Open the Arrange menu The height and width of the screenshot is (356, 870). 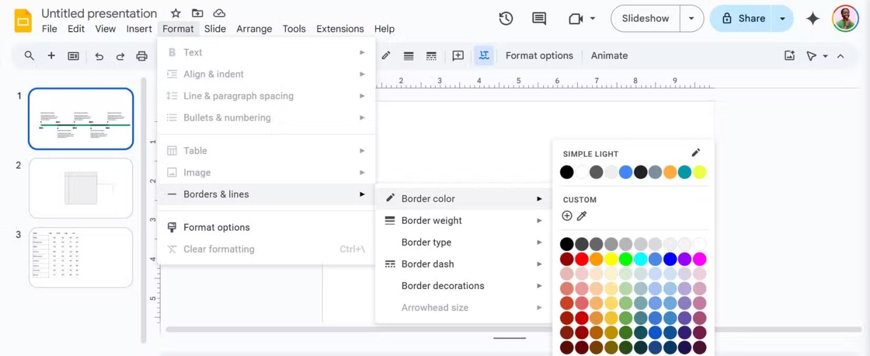pyautogui.click(x=254, y=29)
